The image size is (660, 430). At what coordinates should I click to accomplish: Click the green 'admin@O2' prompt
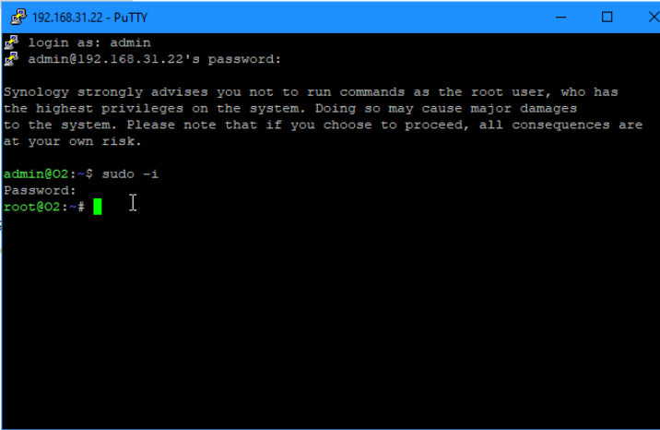(x=36, y=173)
